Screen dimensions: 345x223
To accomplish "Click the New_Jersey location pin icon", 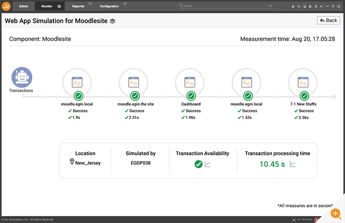I will [72, 162].
